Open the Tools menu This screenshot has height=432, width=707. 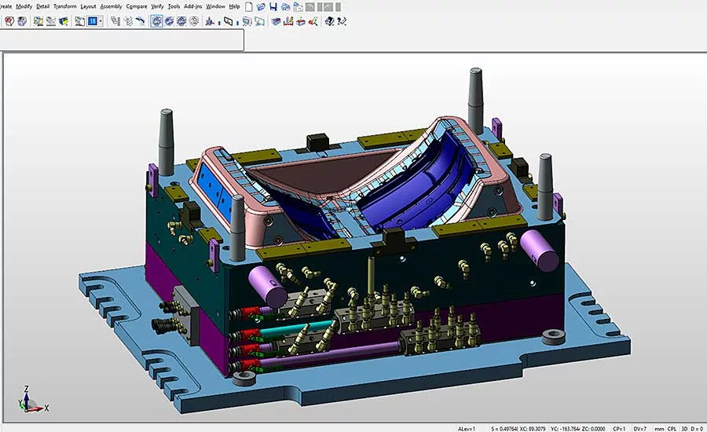174,6
